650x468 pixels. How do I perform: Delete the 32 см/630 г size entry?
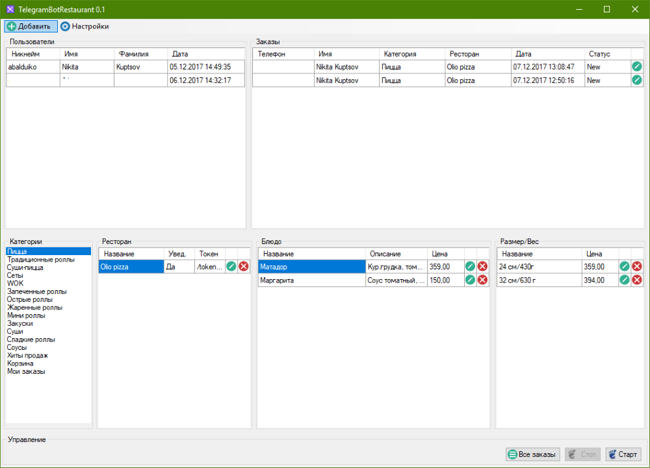pos(637,280)
